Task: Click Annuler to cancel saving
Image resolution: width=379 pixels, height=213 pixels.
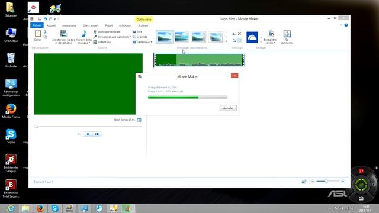Action: [228, 108]
